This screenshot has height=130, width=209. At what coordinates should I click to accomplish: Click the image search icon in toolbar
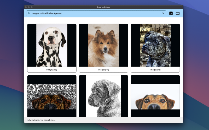pos(171,13)
